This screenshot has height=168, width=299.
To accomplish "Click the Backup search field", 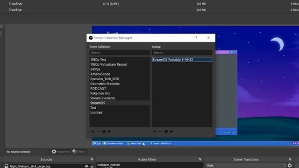I will pyautogui.click(x=182, y=53).
